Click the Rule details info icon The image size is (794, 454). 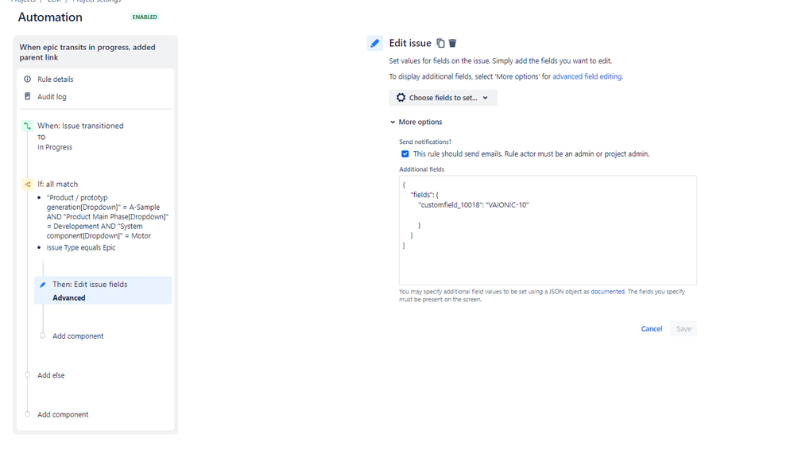tap(27, 79)
